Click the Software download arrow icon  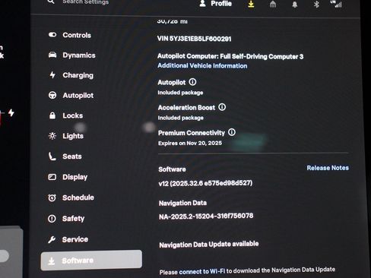[x=52, y=261]
